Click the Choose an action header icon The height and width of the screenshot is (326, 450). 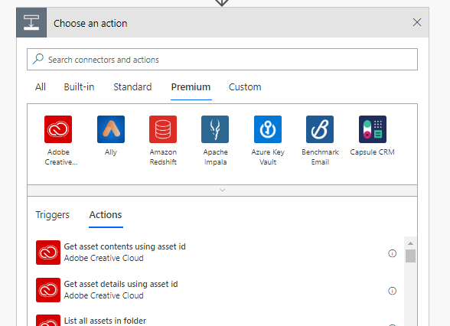coord(31,23)
